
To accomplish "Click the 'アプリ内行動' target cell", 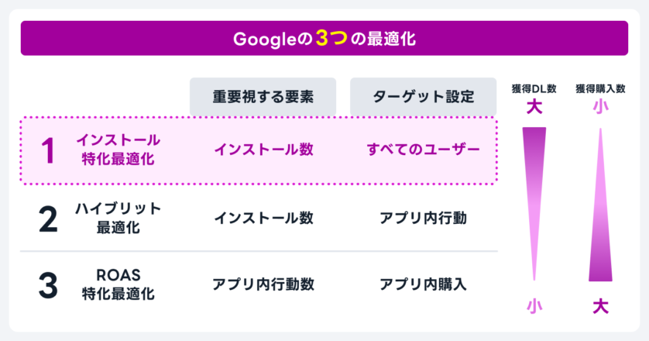I will coord(423,218).
